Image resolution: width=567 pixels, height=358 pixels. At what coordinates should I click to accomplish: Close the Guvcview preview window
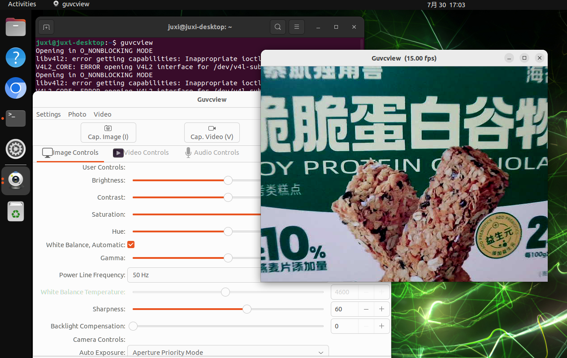[x=540, y=58]
